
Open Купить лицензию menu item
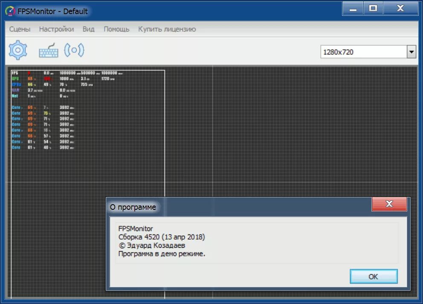point(167,29)
